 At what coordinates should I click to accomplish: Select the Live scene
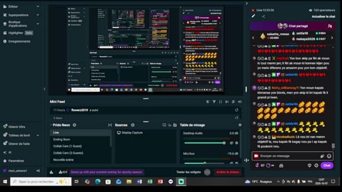click(81, 133)
